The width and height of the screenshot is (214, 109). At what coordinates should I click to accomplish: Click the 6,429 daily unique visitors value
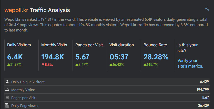(x=205, y=82)
